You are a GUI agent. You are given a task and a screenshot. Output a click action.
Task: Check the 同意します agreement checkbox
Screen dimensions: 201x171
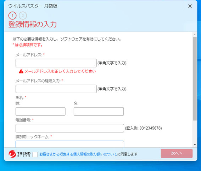coord(35,154)
